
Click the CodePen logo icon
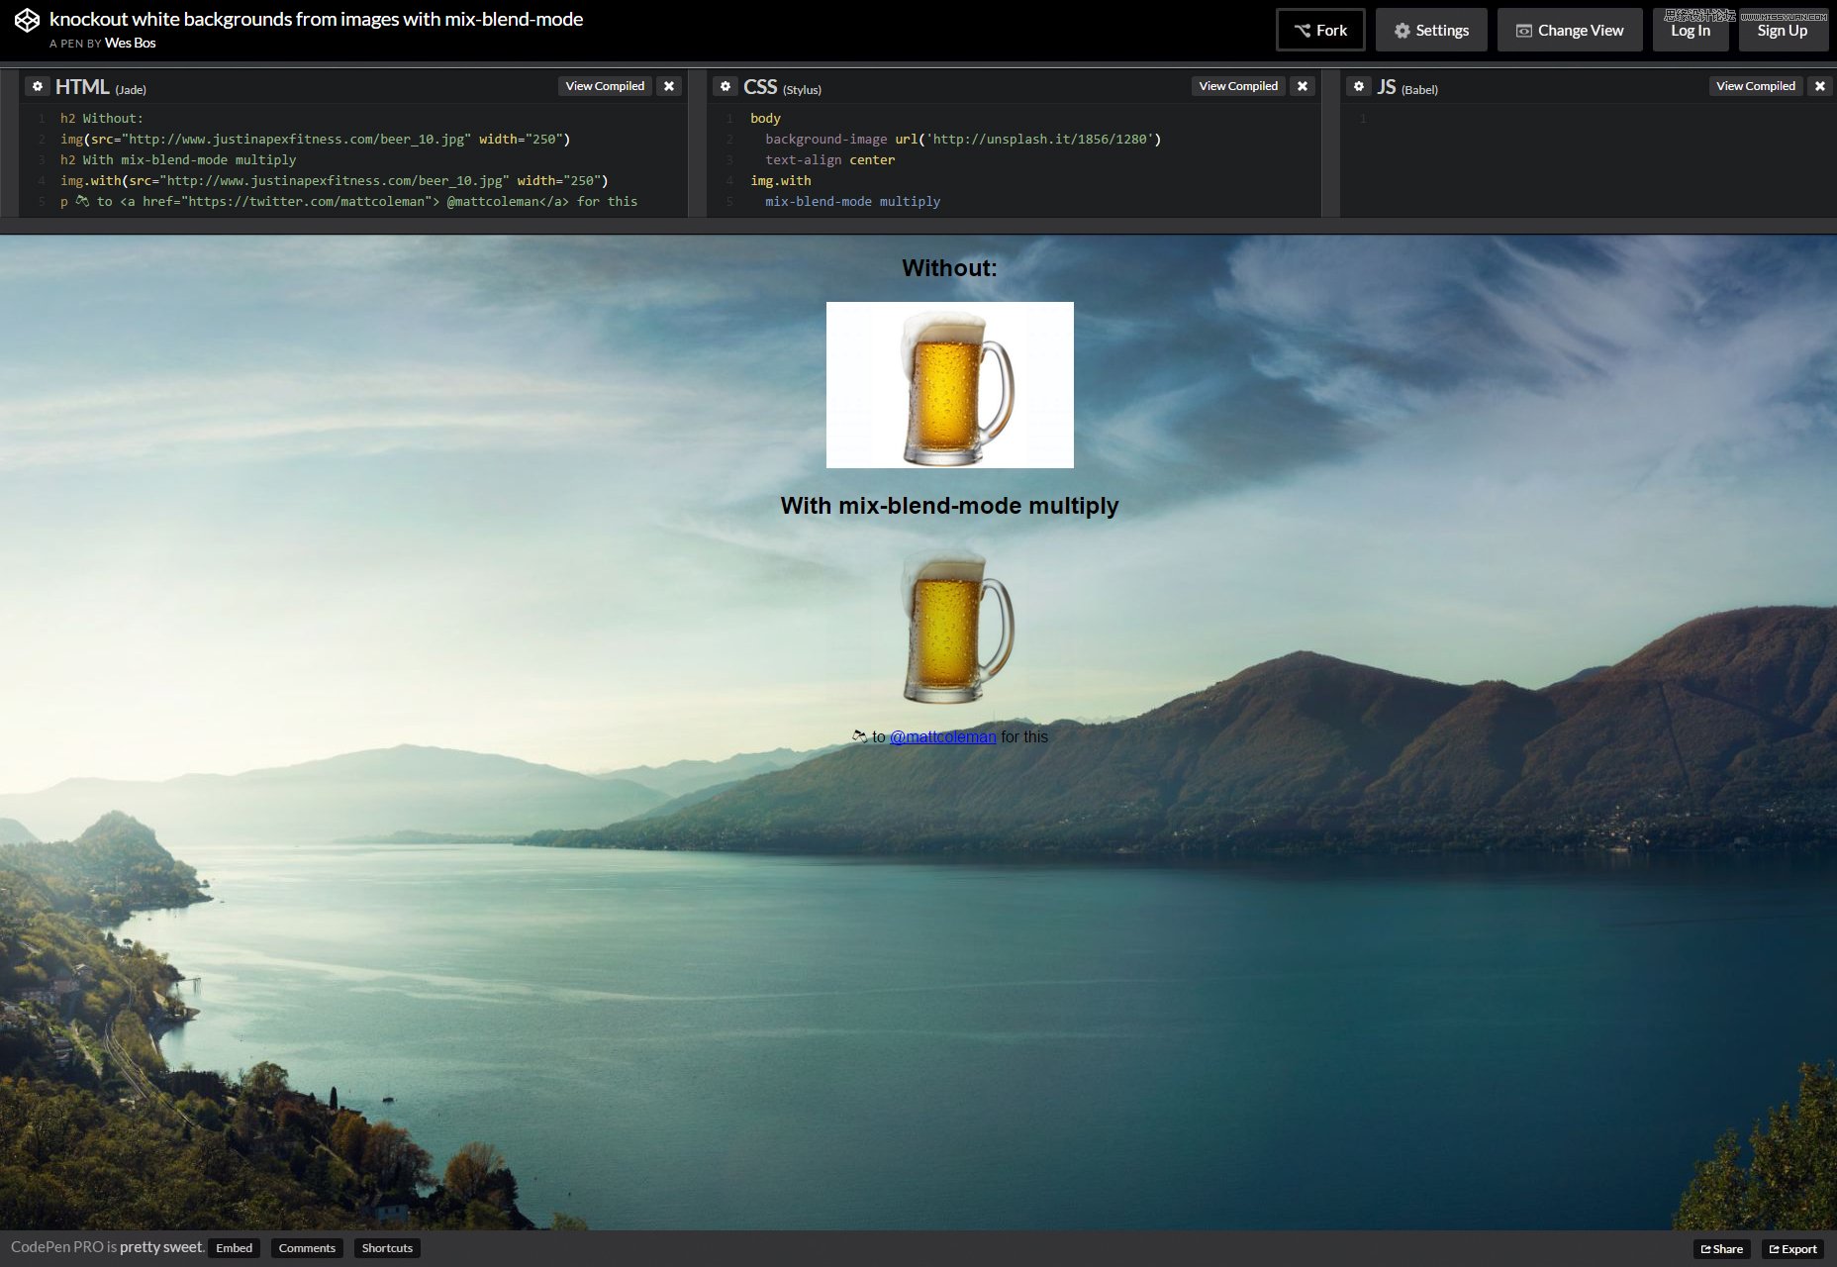pyautogui.click(x=27, y=21)
